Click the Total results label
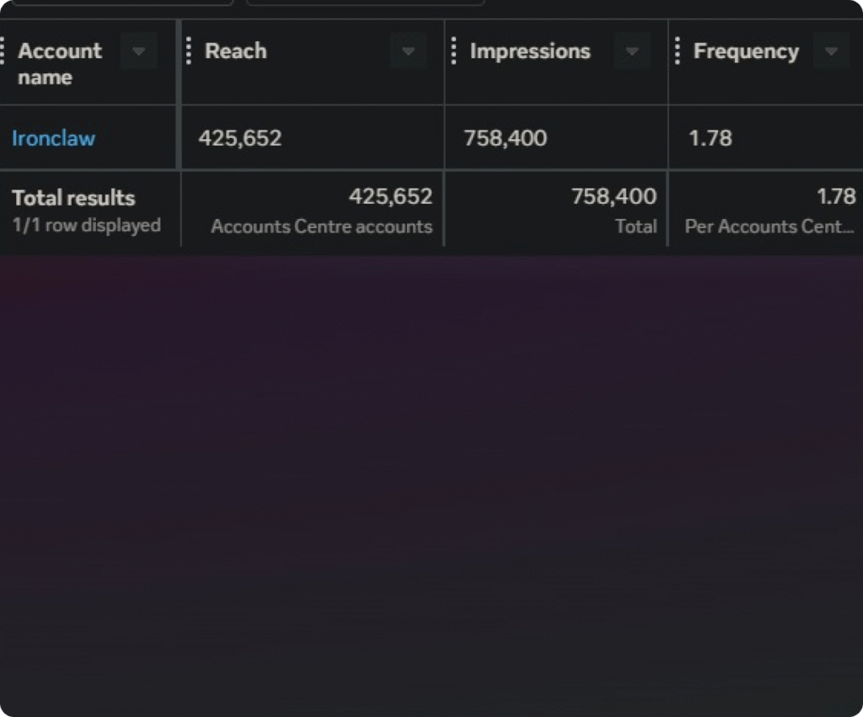Screen dimensions: 863x717 coord(73,198)
